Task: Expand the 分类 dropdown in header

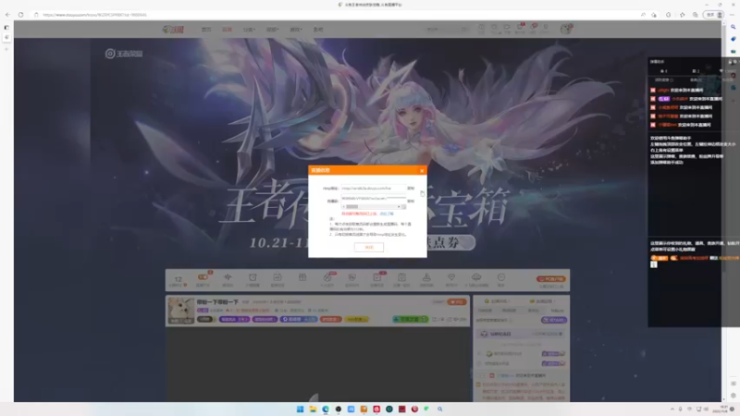Action: (249, 30)
